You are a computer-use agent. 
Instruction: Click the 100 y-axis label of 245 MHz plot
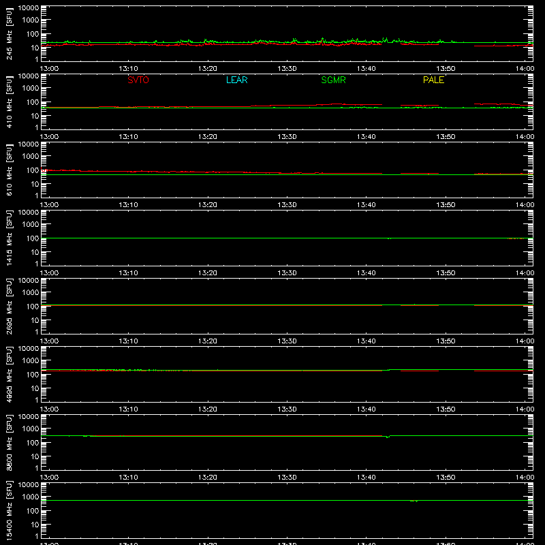[x=33, y=34]
